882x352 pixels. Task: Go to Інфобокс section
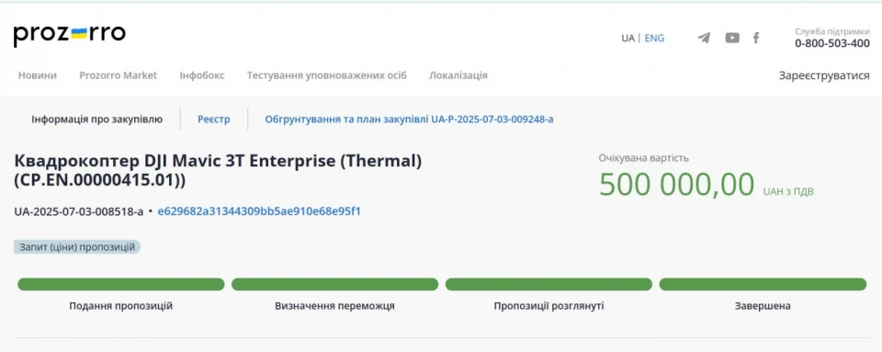[x=202, y=75]
